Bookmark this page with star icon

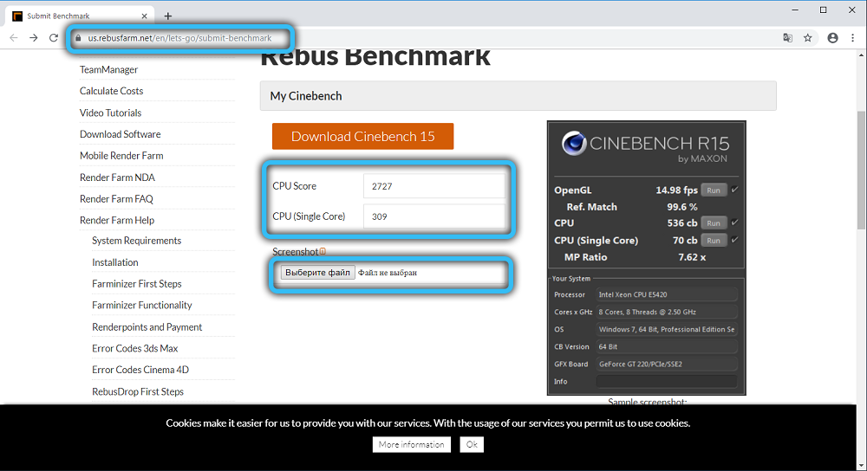point(808,38)
